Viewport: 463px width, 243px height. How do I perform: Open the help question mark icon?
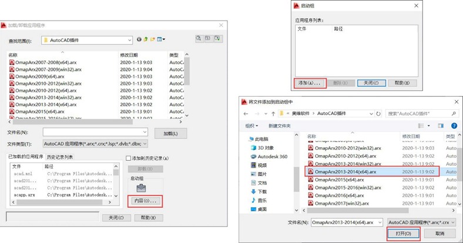click(454, 126)
